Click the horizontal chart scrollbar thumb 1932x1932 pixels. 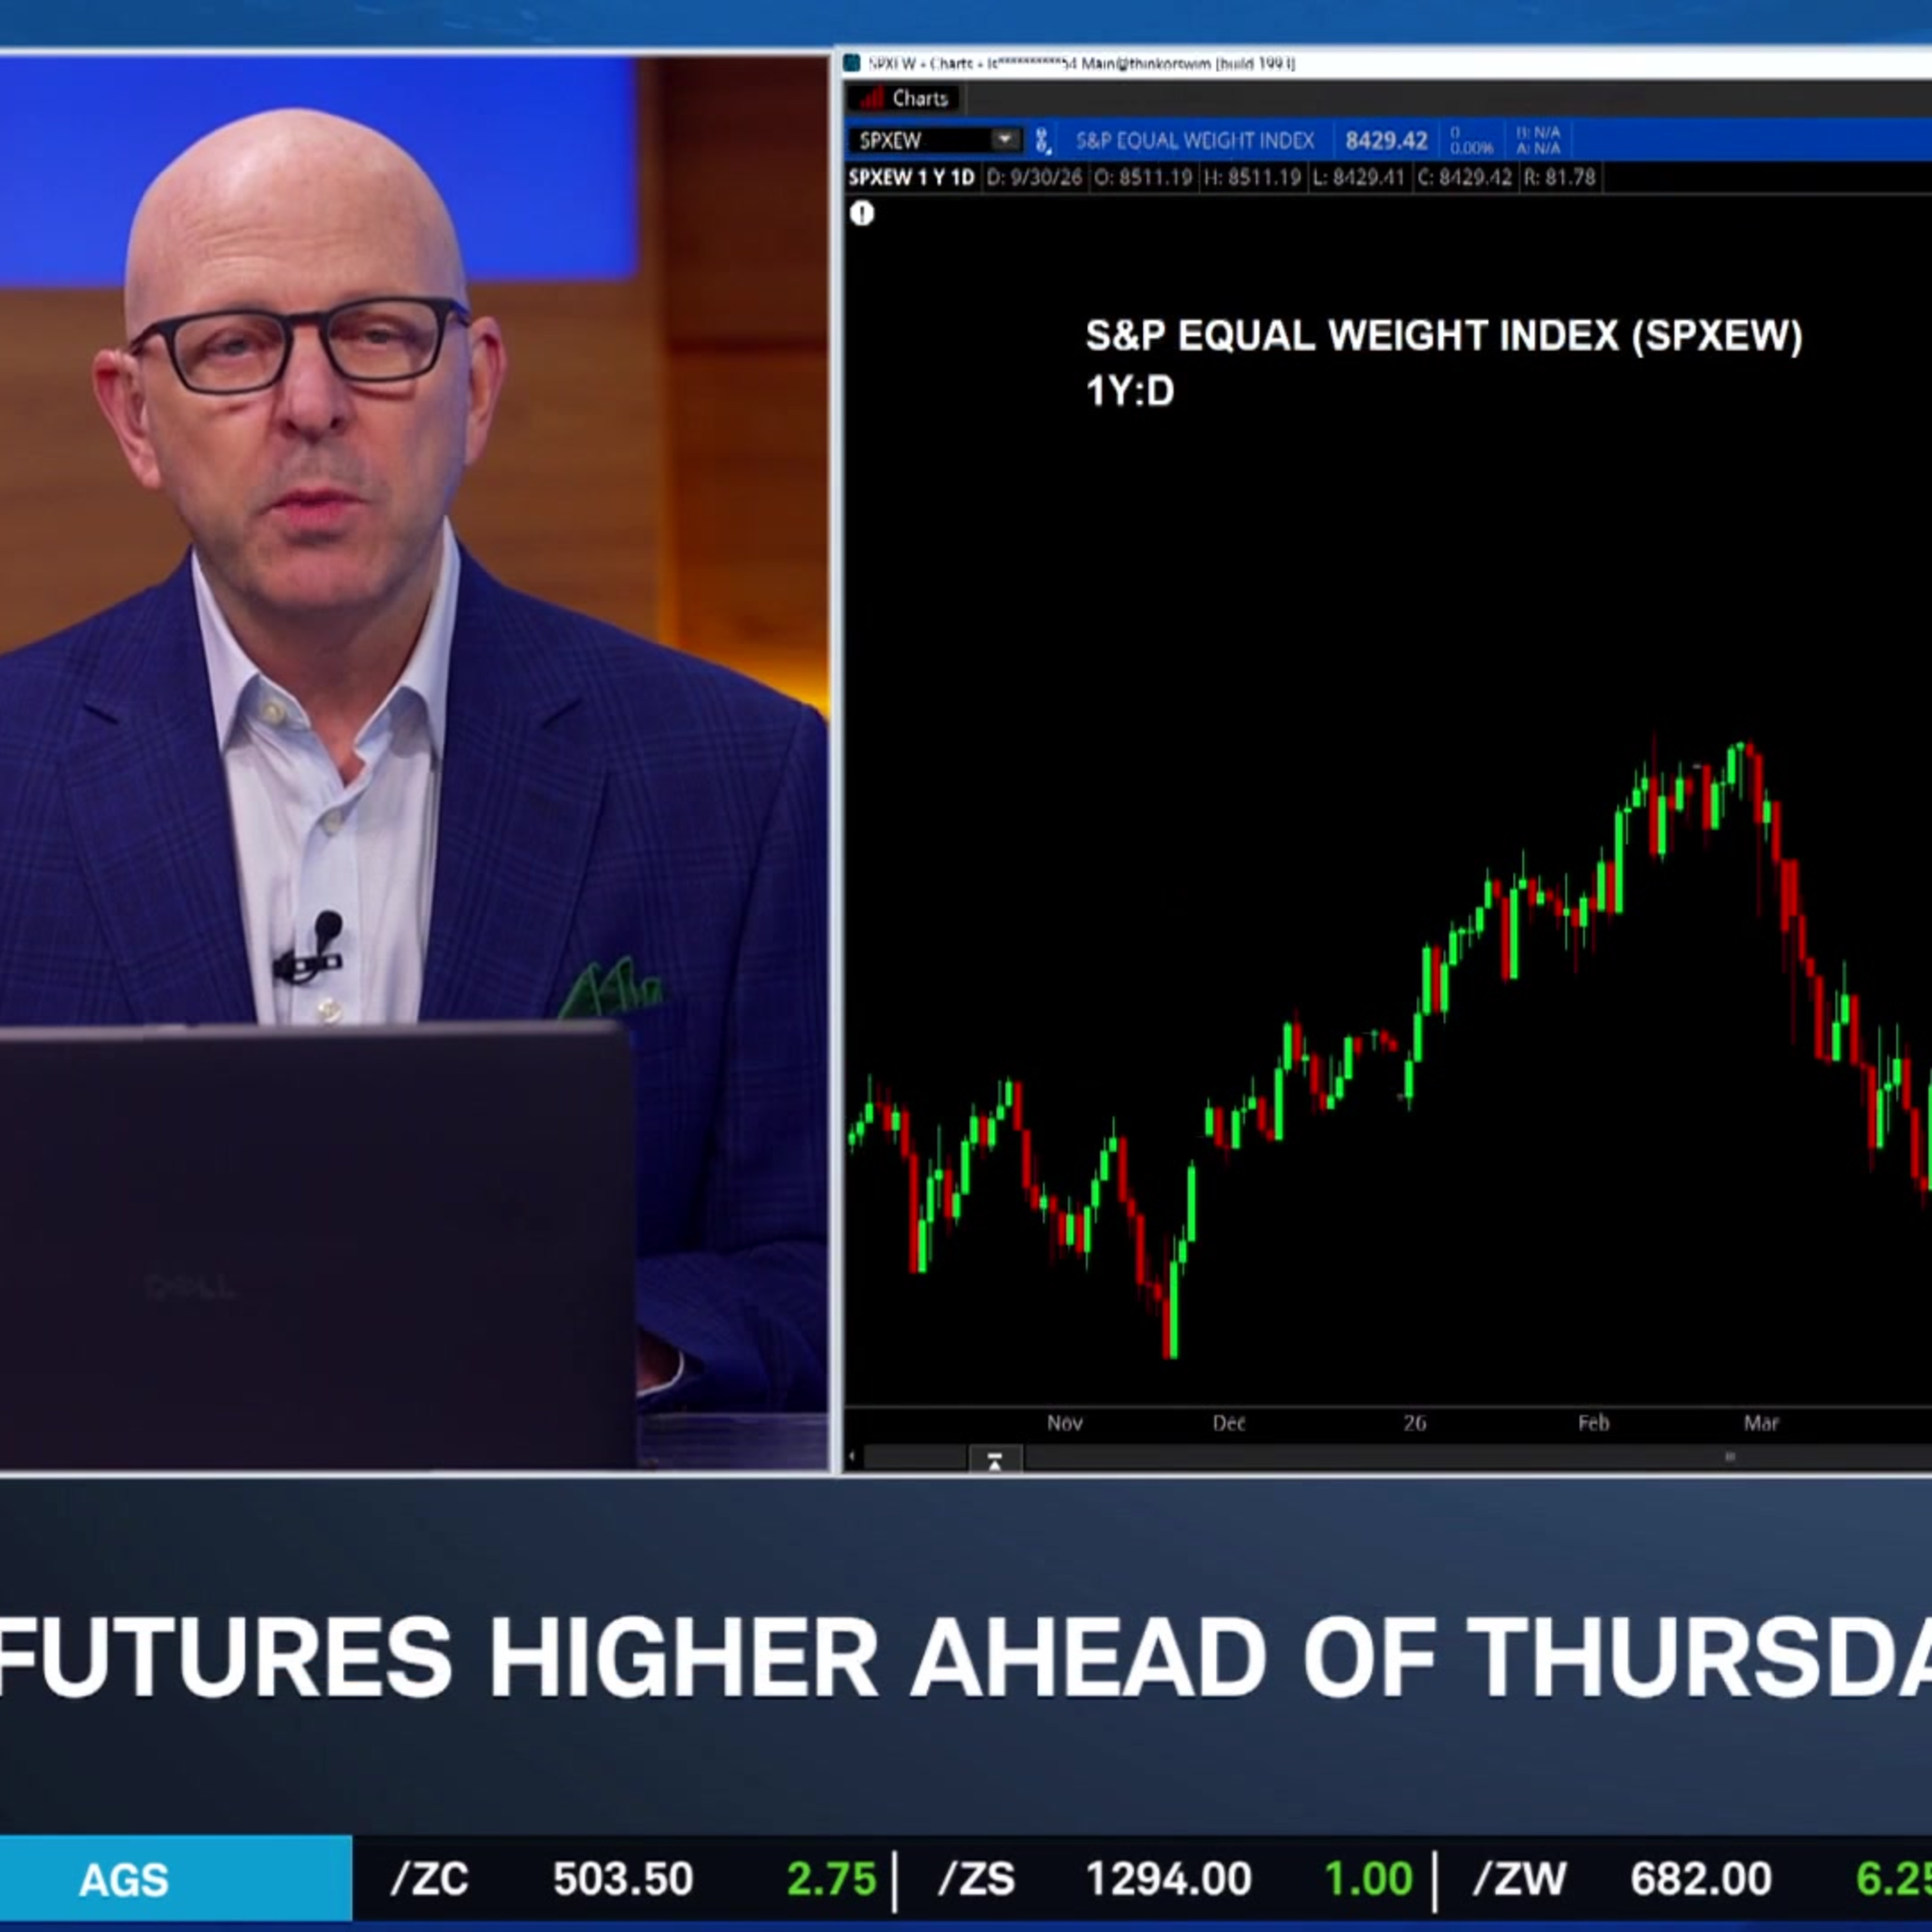point(1729,1458)
